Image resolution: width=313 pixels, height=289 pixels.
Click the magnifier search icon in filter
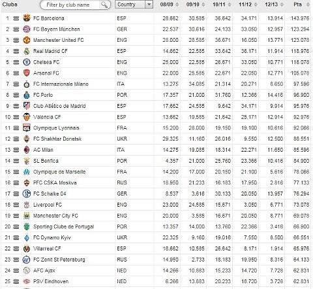point(104,5)
